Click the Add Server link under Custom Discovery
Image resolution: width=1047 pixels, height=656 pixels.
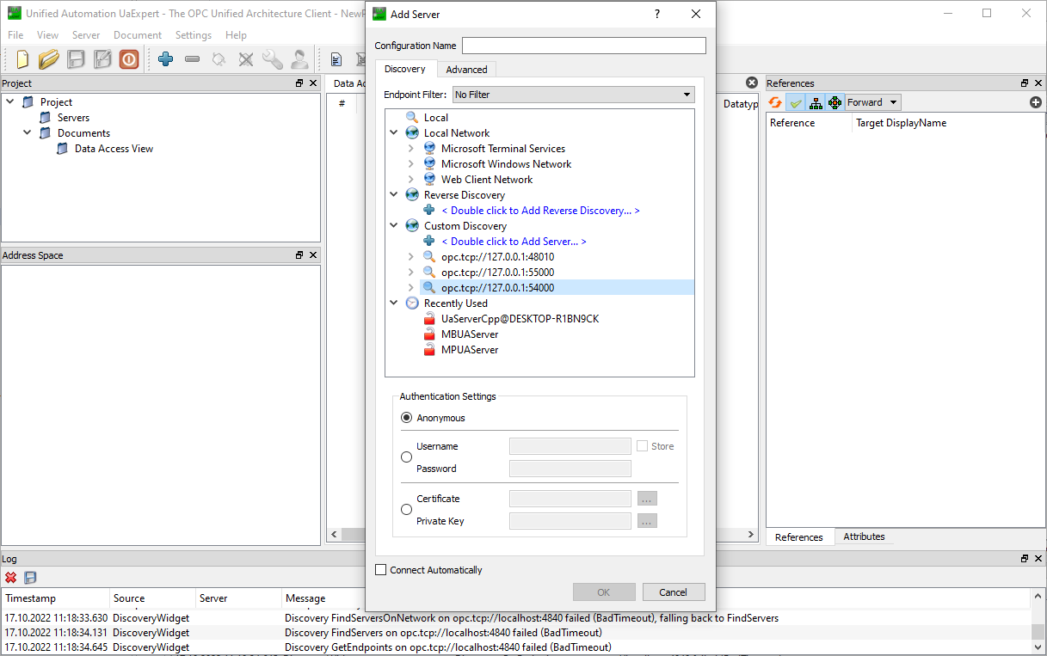click(x=514, y=242)
